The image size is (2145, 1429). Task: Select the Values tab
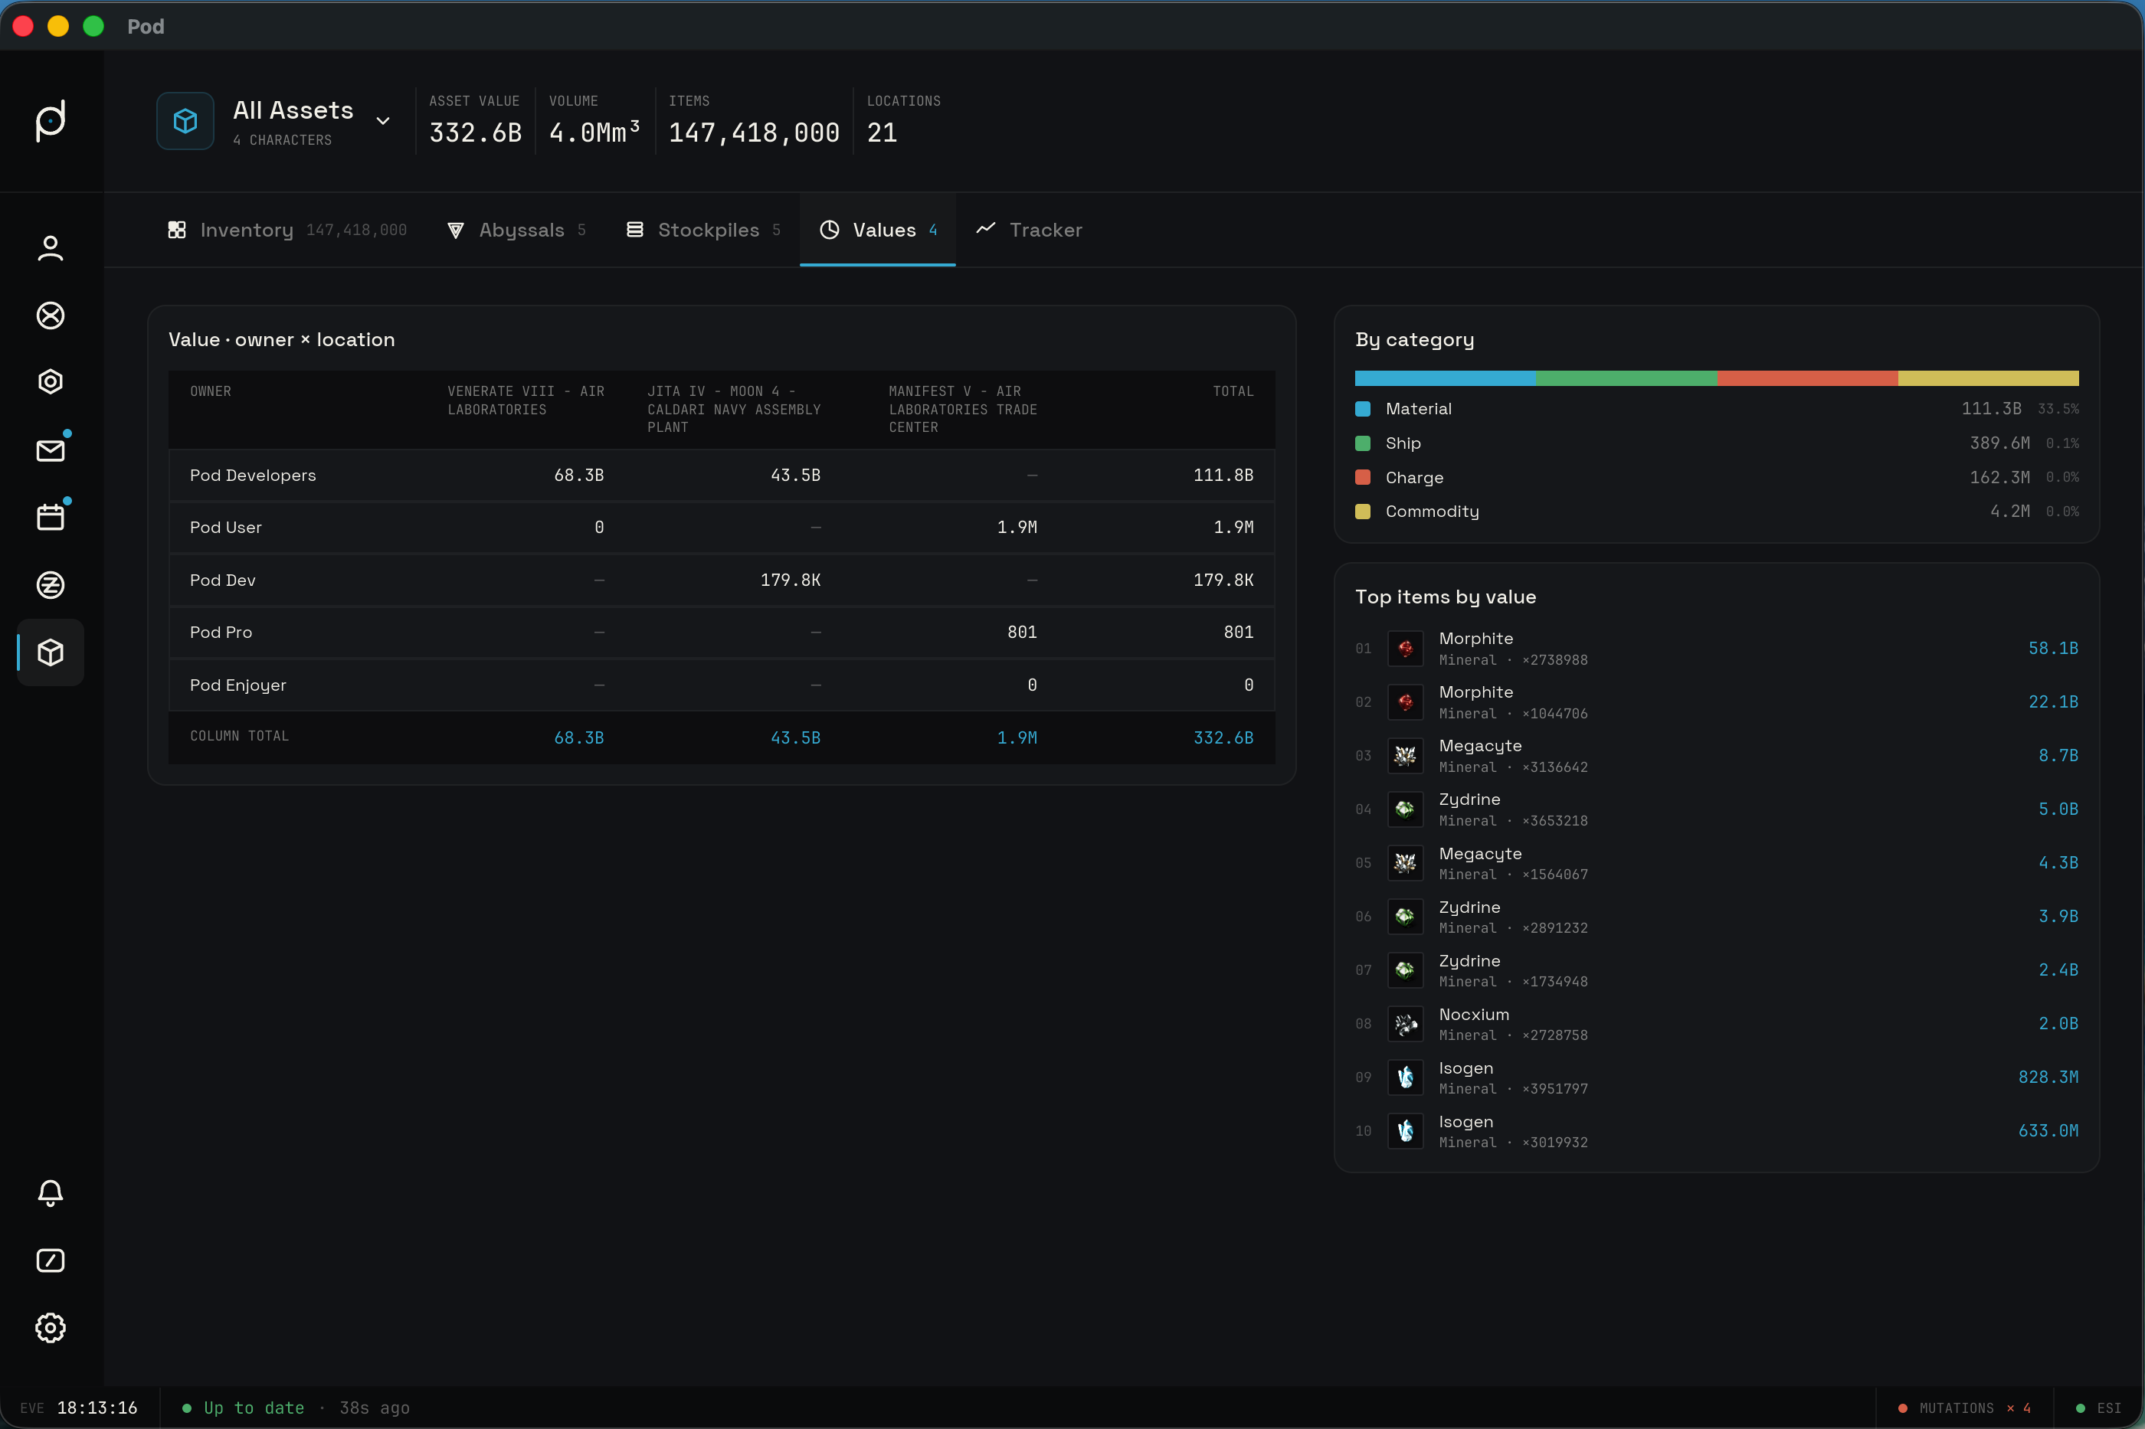tap(878, 230)
